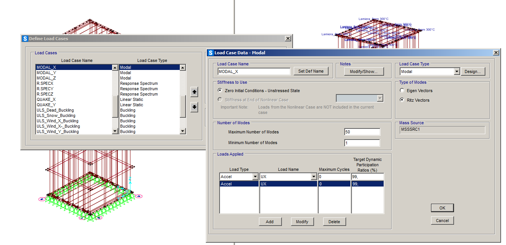Delete the selected applied load
The width and height of the screenshot is (506, 245).
[334, 222]
